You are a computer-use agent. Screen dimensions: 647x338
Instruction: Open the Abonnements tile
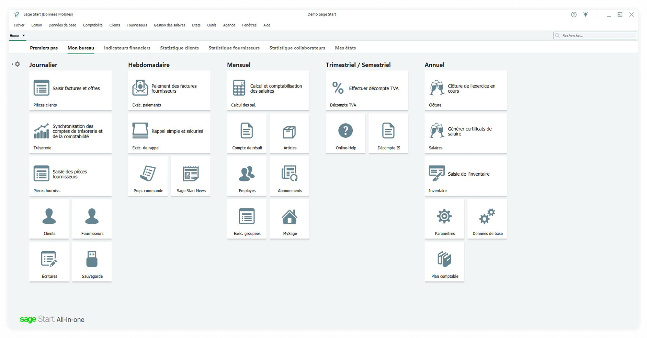click(x=290, y=176)
